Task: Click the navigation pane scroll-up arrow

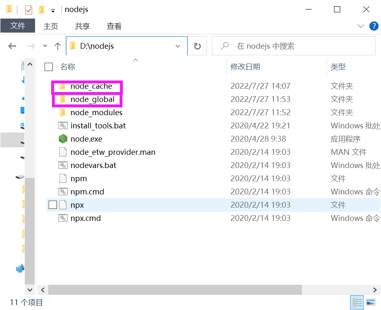Action: (30, 64)
